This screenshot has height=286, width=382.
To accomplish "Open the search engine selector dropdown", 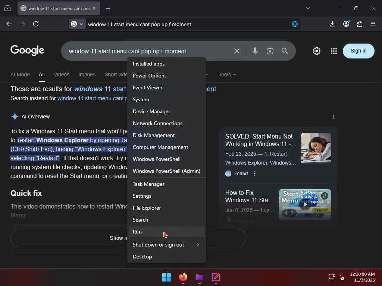I will coord(77,24).
